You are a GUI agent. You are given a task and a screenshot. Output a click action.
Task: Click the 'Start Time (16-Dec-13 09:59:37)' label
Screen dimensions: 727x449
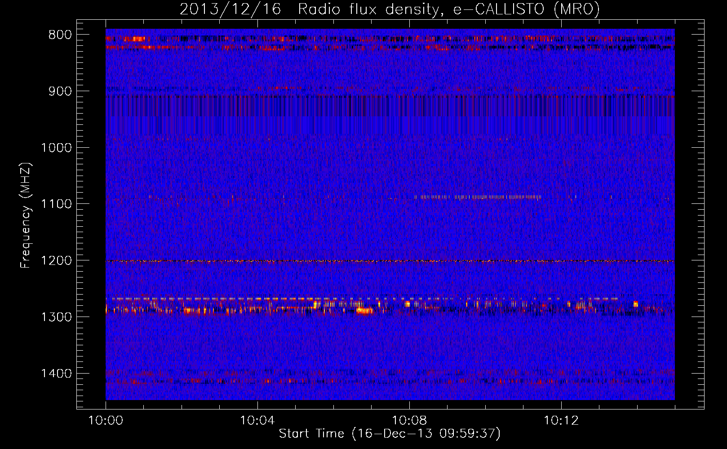pos(390,434)
